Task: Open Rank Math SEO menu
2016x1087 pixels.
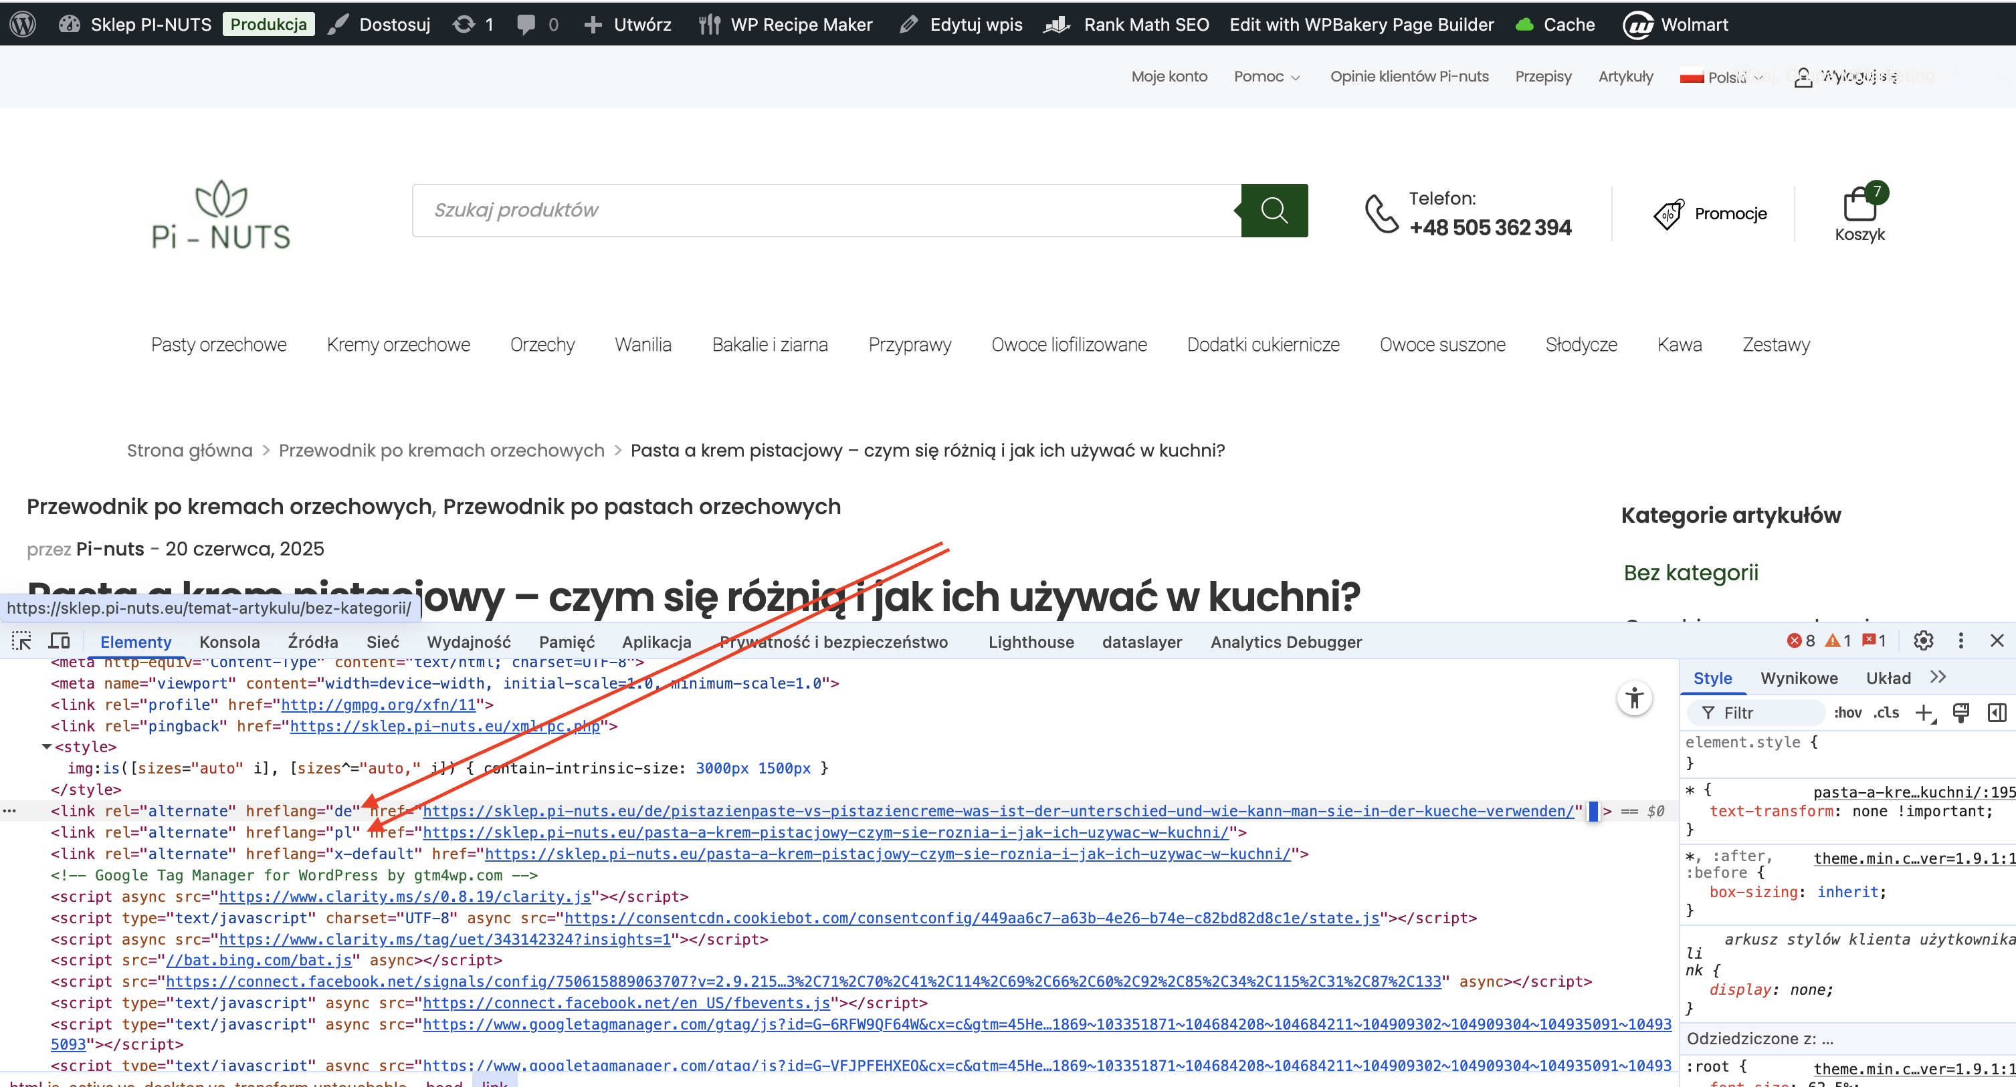Action: pos(1127,24)
